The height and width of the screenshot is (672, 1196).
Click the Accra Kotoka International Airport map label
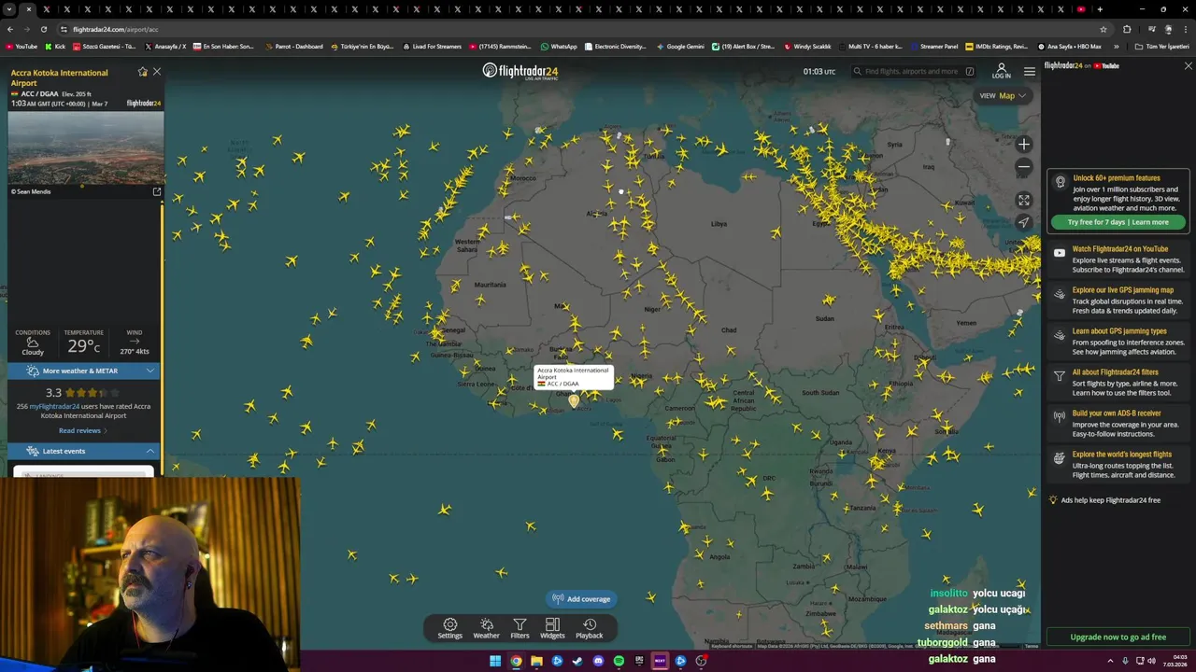pos(573,376)
